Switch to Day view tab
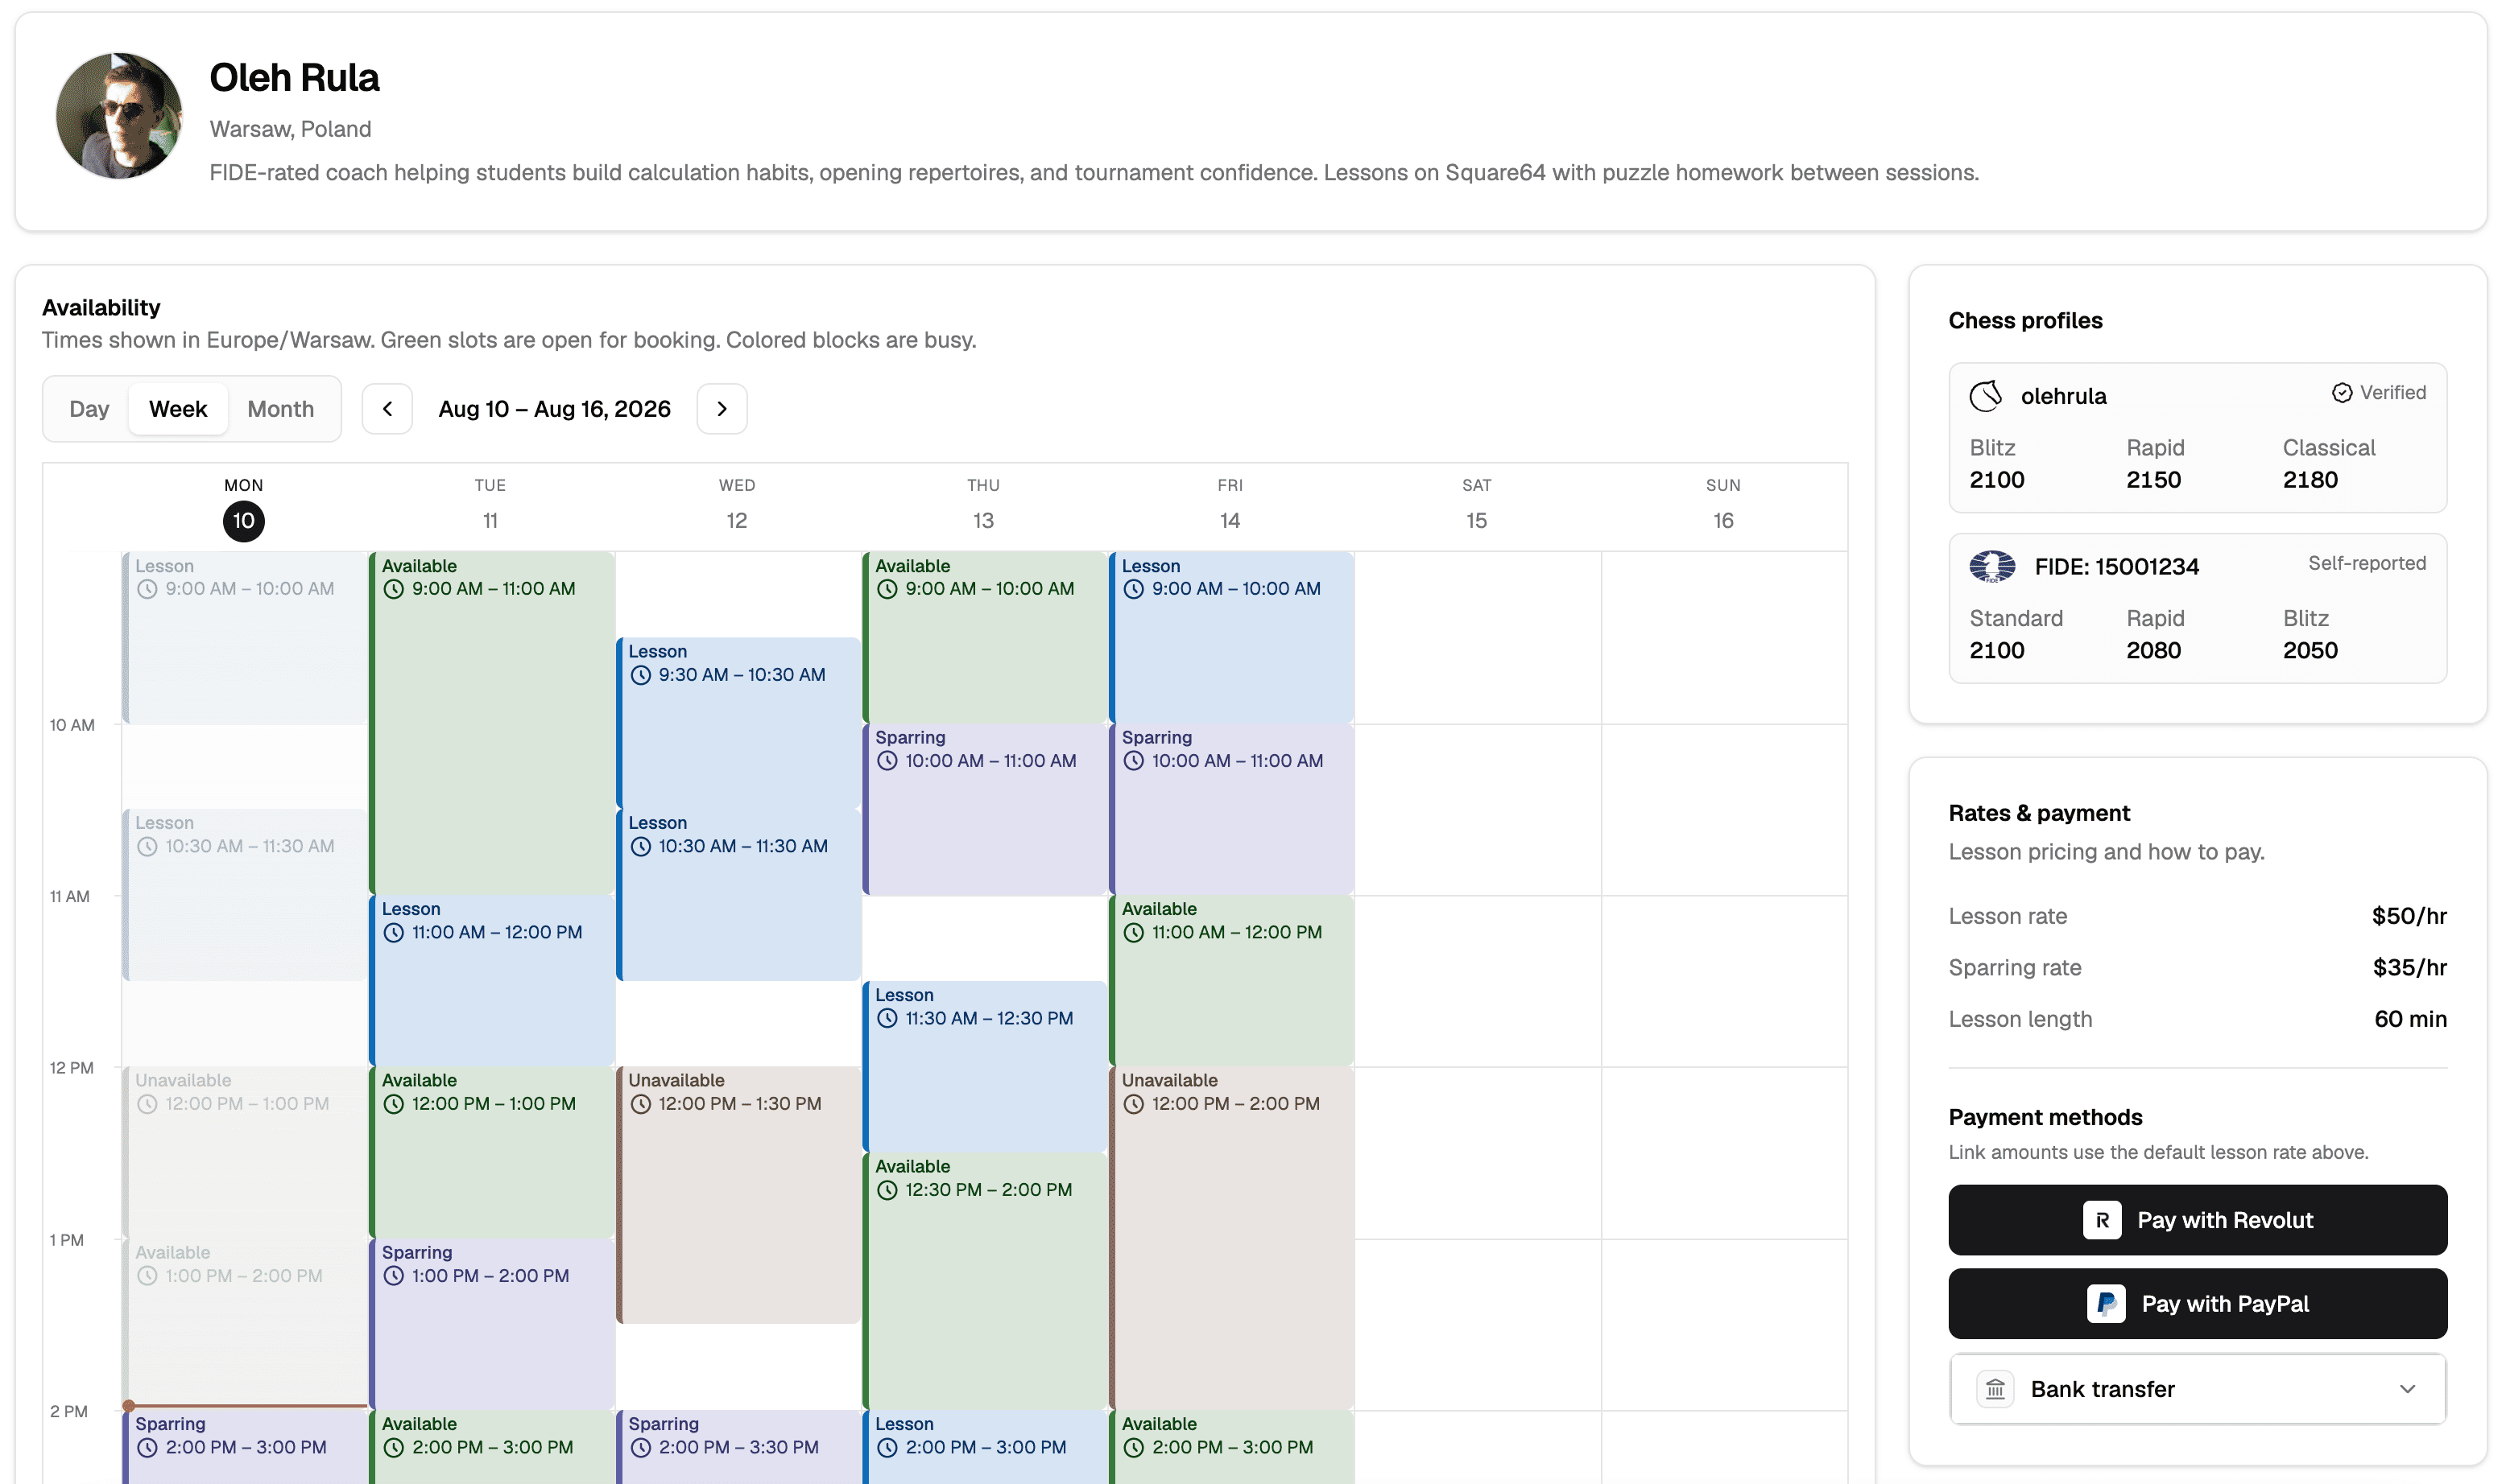The height and width of the screenshot is (1484, 2506). (89, 409)
